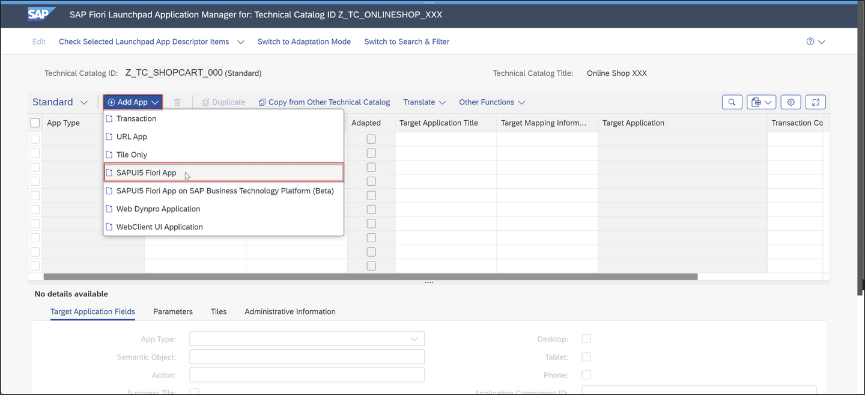This screenshot has width=865, height=395.
Task: Expand the chevron next to the help icon
Action: coord(822,42)
